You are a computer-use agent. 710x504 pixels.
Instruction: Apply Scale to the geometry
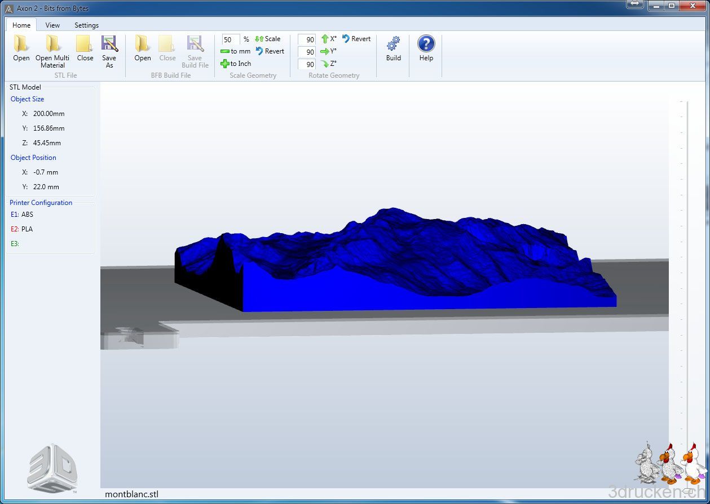268,39
